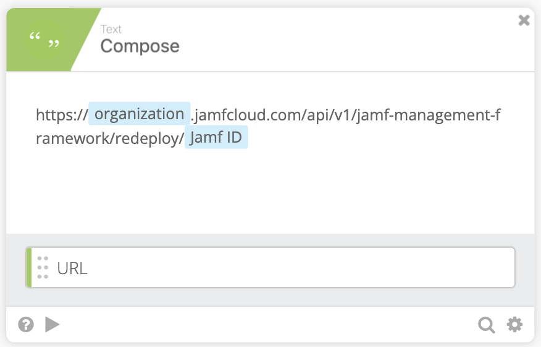Place cursor in the https:// text

click(62, 115)
